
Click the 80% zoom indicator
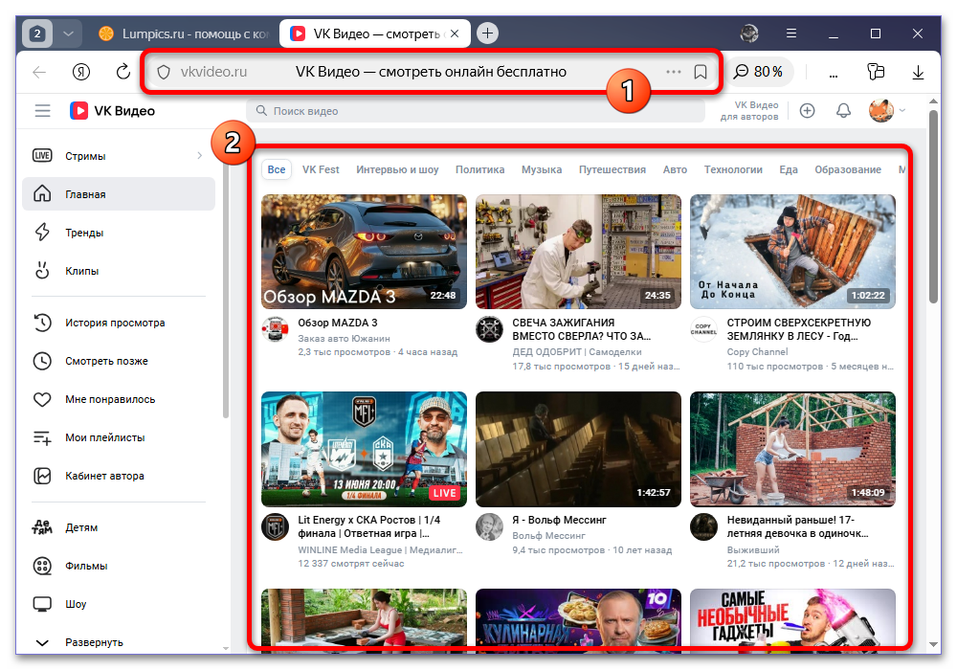pos(759,72)
